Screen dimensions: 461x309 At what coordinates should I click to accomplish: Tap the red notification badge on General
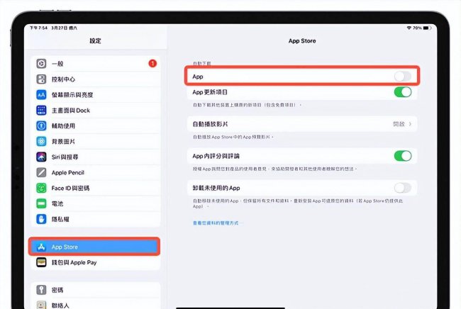pyautogui.click(x=152, y=64)
